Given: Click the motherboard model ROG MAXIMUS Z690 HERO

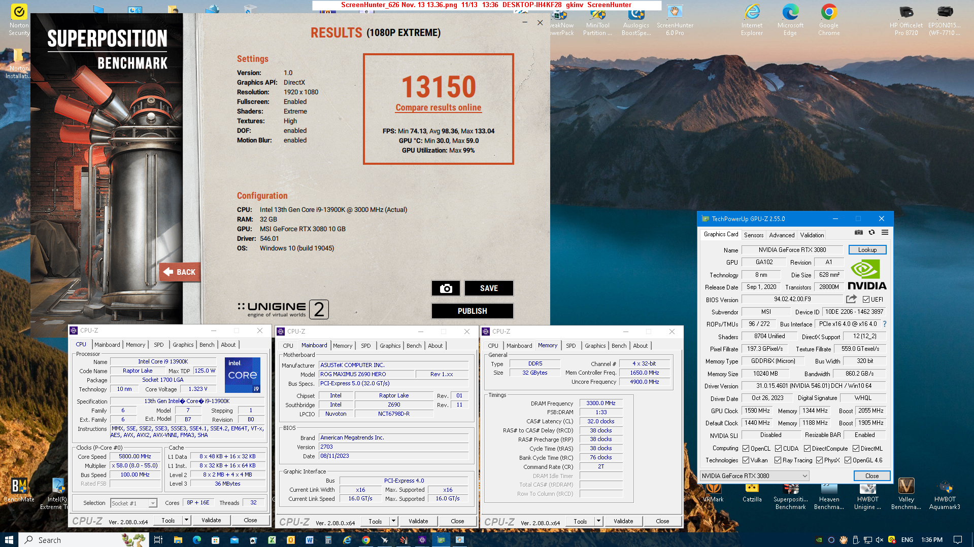Looking at the screenshot, I should click(x=366, y=374).
